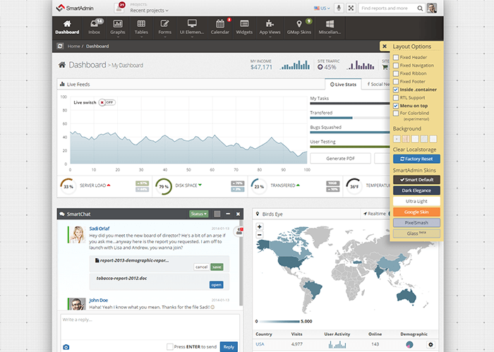The height and width of the screenshot is (352, 494).
Task: Expand the Recent projects dropdown
Action: (150, 11)
